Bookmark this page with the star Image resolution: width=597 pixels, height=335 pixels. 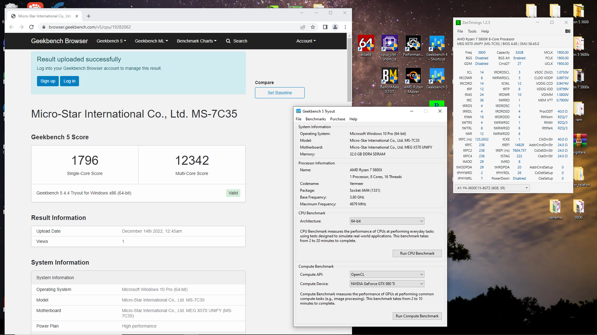[x=313, y=27]
